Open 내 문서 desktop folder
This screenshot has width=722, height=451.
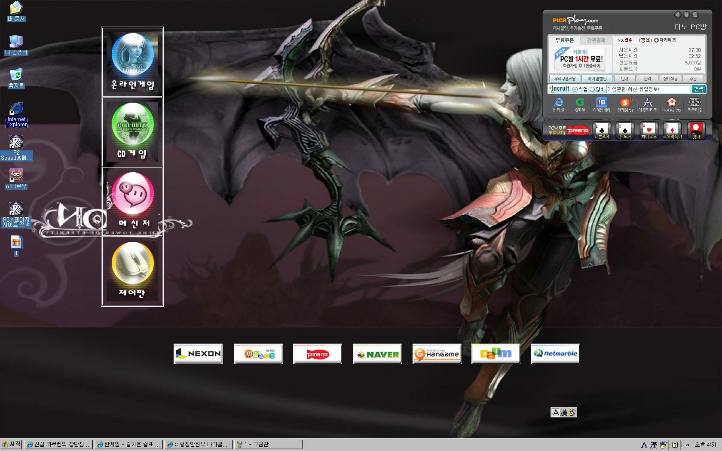pyautogui.click(x=16, y=12)
